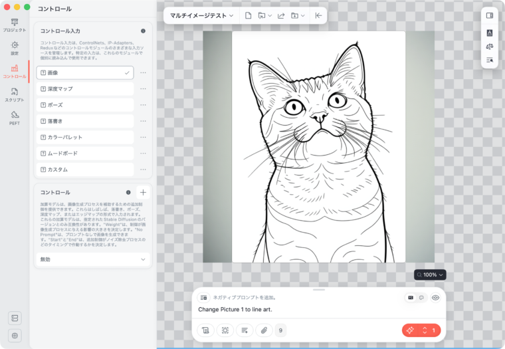
Task: Expand the 無効 (Disabled) control dropdown
Action: (x=92, y=260)
